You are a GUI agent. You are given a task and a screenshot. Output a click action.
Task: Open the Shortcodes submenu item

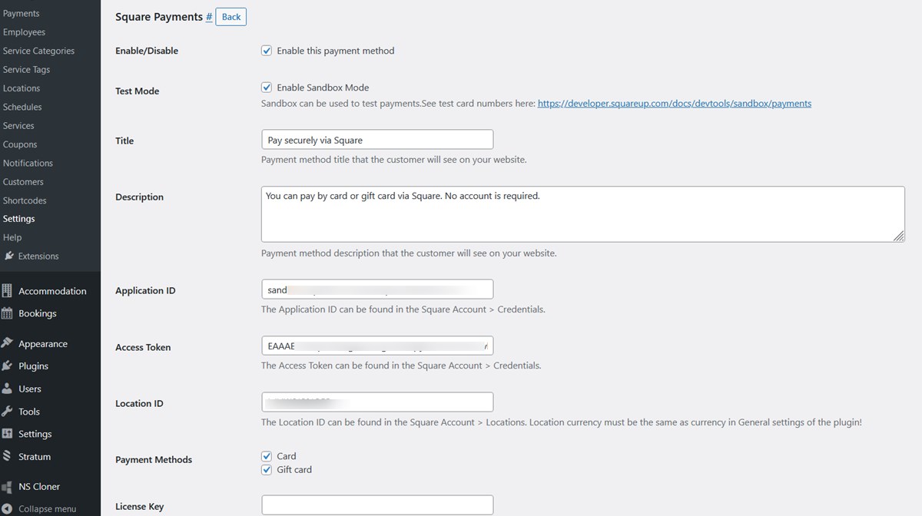(25, 200)
